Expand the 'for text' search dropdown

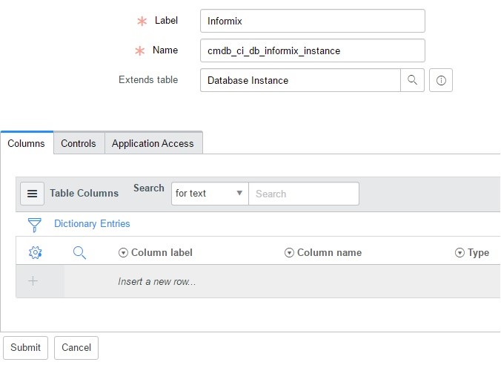click(x=210, y=194)
